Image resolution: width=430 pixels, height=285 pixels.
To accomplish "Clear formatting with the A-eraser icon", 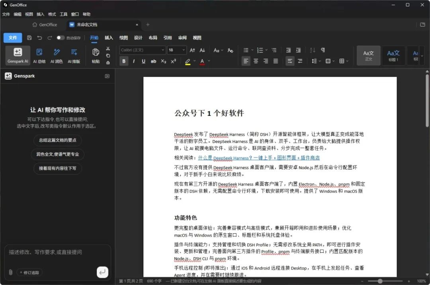I will pos(231,50).
